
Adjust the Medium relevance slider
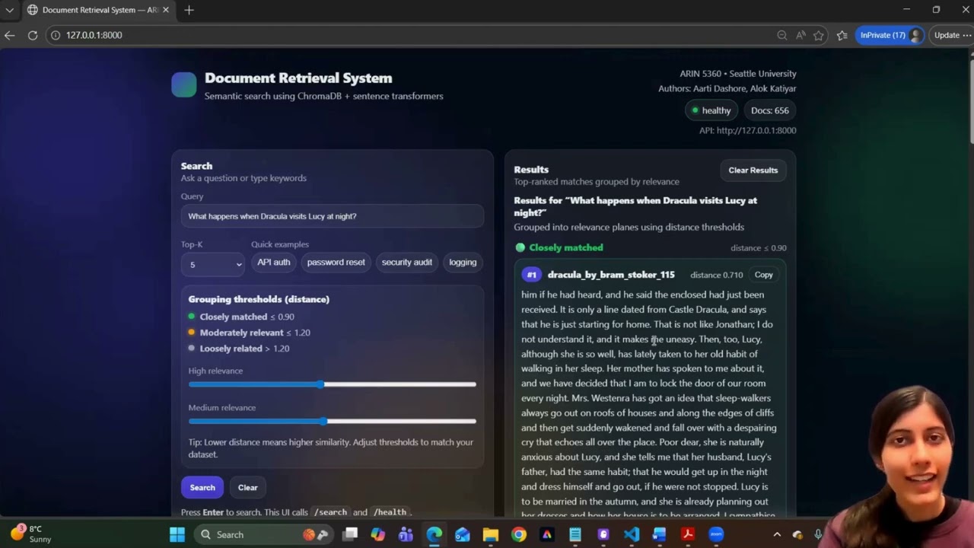click(333, 421)
